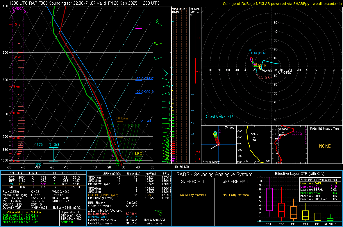Click the LFC marker on the skew-T
This screenshot has width=343, height=227.
point(138,154)
